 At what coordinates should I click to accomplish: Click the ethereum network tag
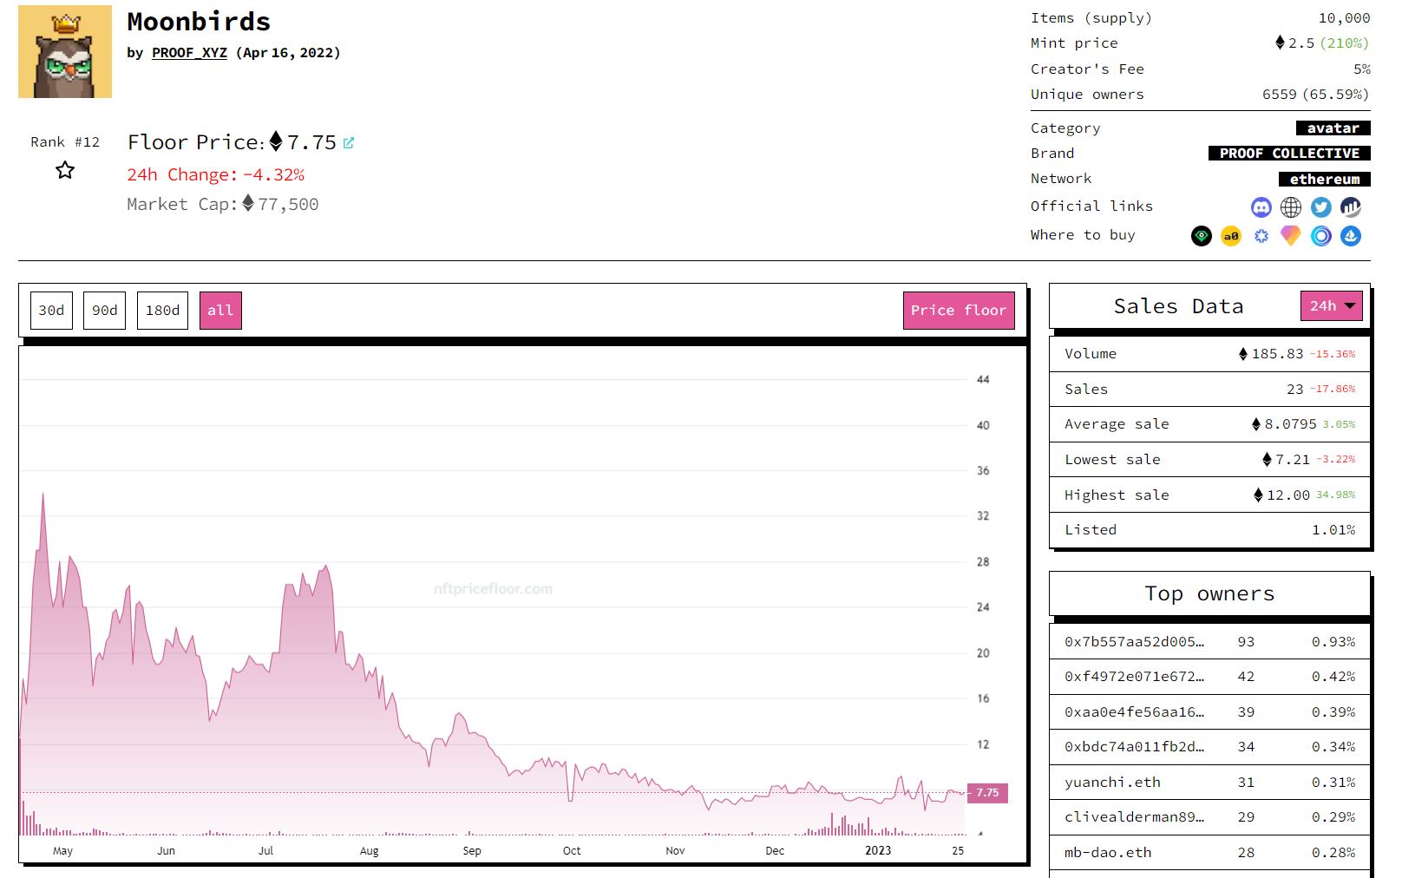tap(1325, 180)
